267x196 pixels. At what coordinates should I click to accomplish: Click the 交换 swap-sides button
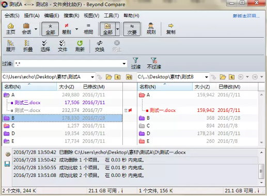click(x=100, y=46)
